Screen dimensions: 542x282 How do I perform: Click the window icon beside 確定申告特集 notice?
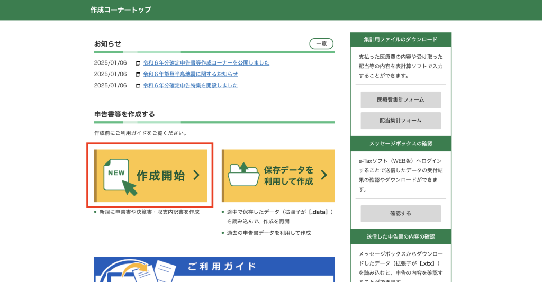[138, 86]
